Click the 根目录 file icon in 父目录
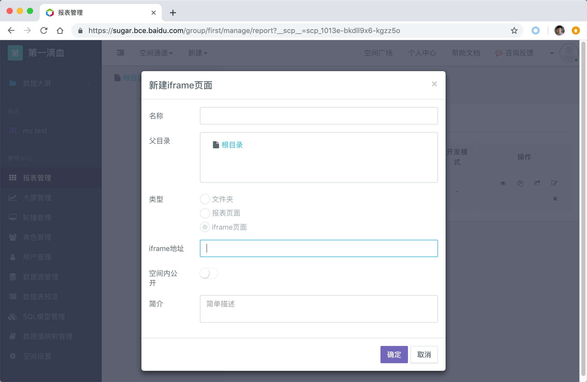Viewport: 587px width, 382px height. pyautogui.click(x=216, y=145)
